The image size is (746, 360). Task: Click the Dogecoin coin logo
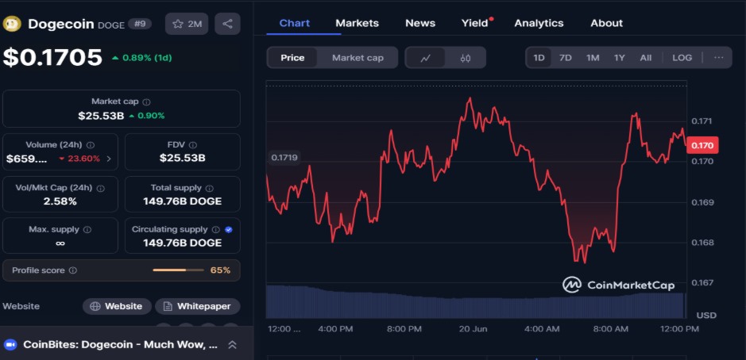[x=12, y=24]
